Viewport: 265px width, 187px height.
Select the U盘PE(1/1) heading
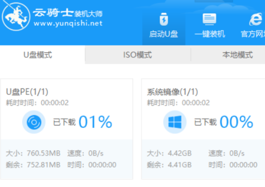point(27,92)
